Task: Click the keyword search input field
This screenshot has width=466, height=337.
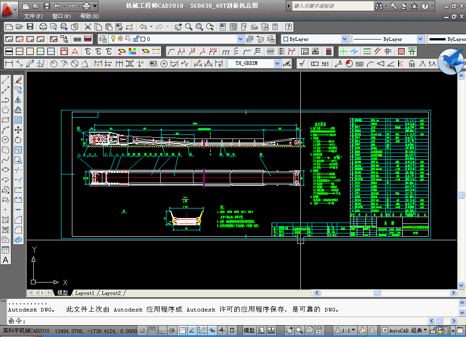Action: pos(333,6)
